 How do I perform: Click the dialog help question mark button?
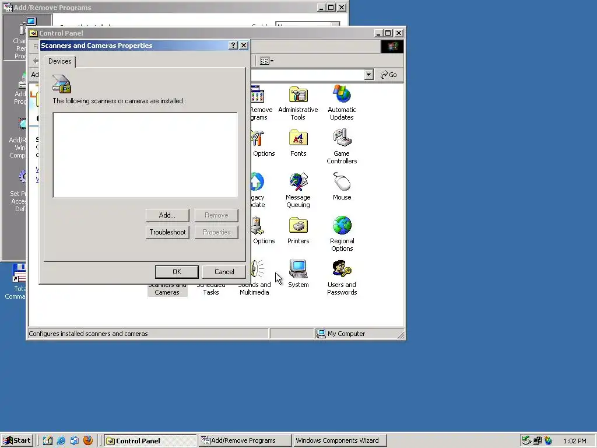[233, 45]
